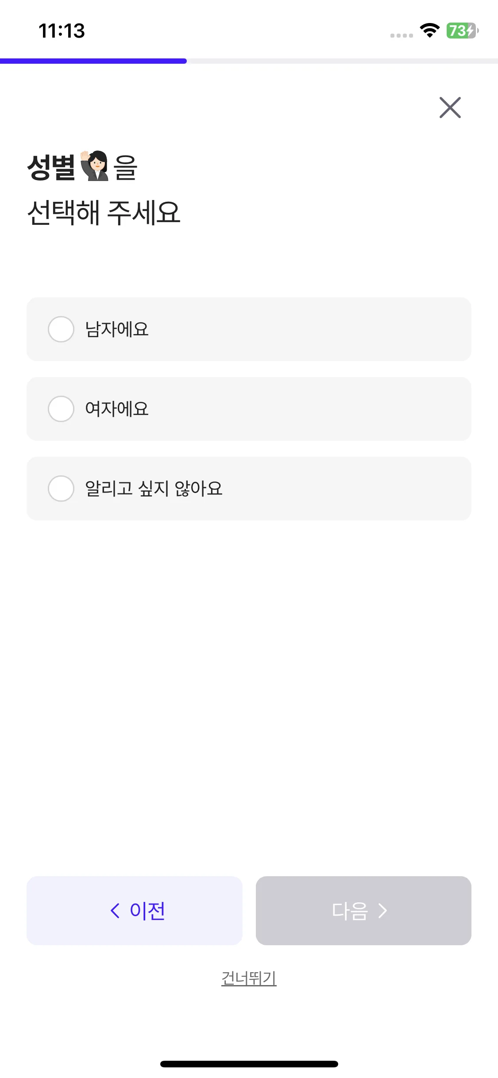This screenshot has height=1078, width=498.
Task: Tap the 여자에요 option text
Action: click(117, 409)
